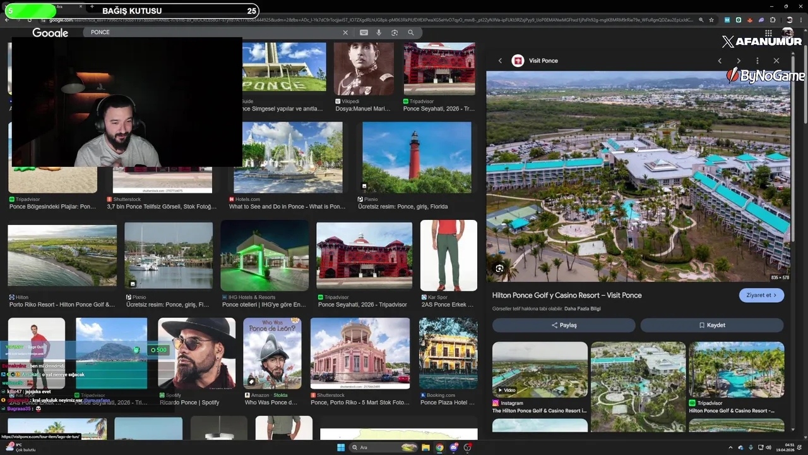Bookmark this page with the star icon
808x455 pixels.
tap(711, 20)
